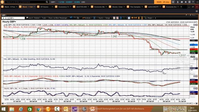Click the Search or Enter a Command field
This screenshot has height=112, width=199.
[25, 2]
